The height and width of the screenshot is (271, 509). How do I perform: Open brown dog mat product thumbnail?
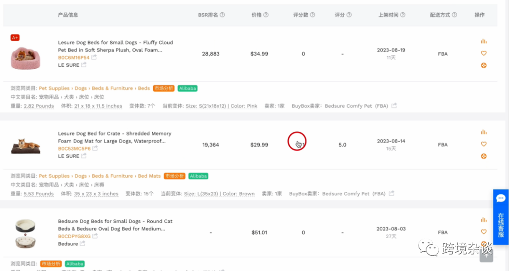(25, 146)
